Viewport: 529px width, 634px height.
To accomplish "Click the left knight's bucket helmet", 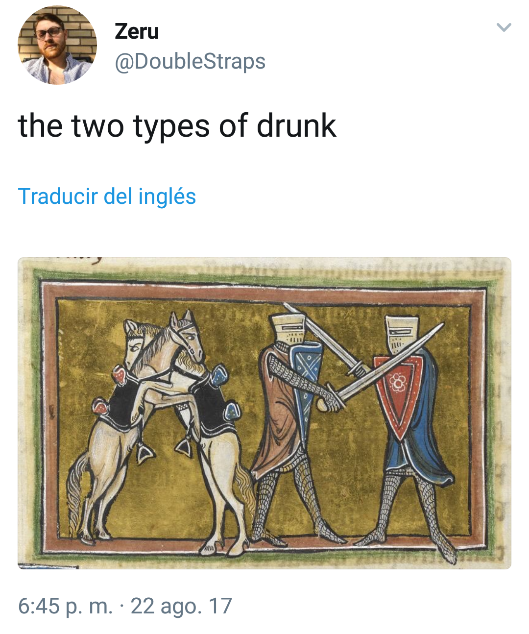I will (x=289, y=328).
